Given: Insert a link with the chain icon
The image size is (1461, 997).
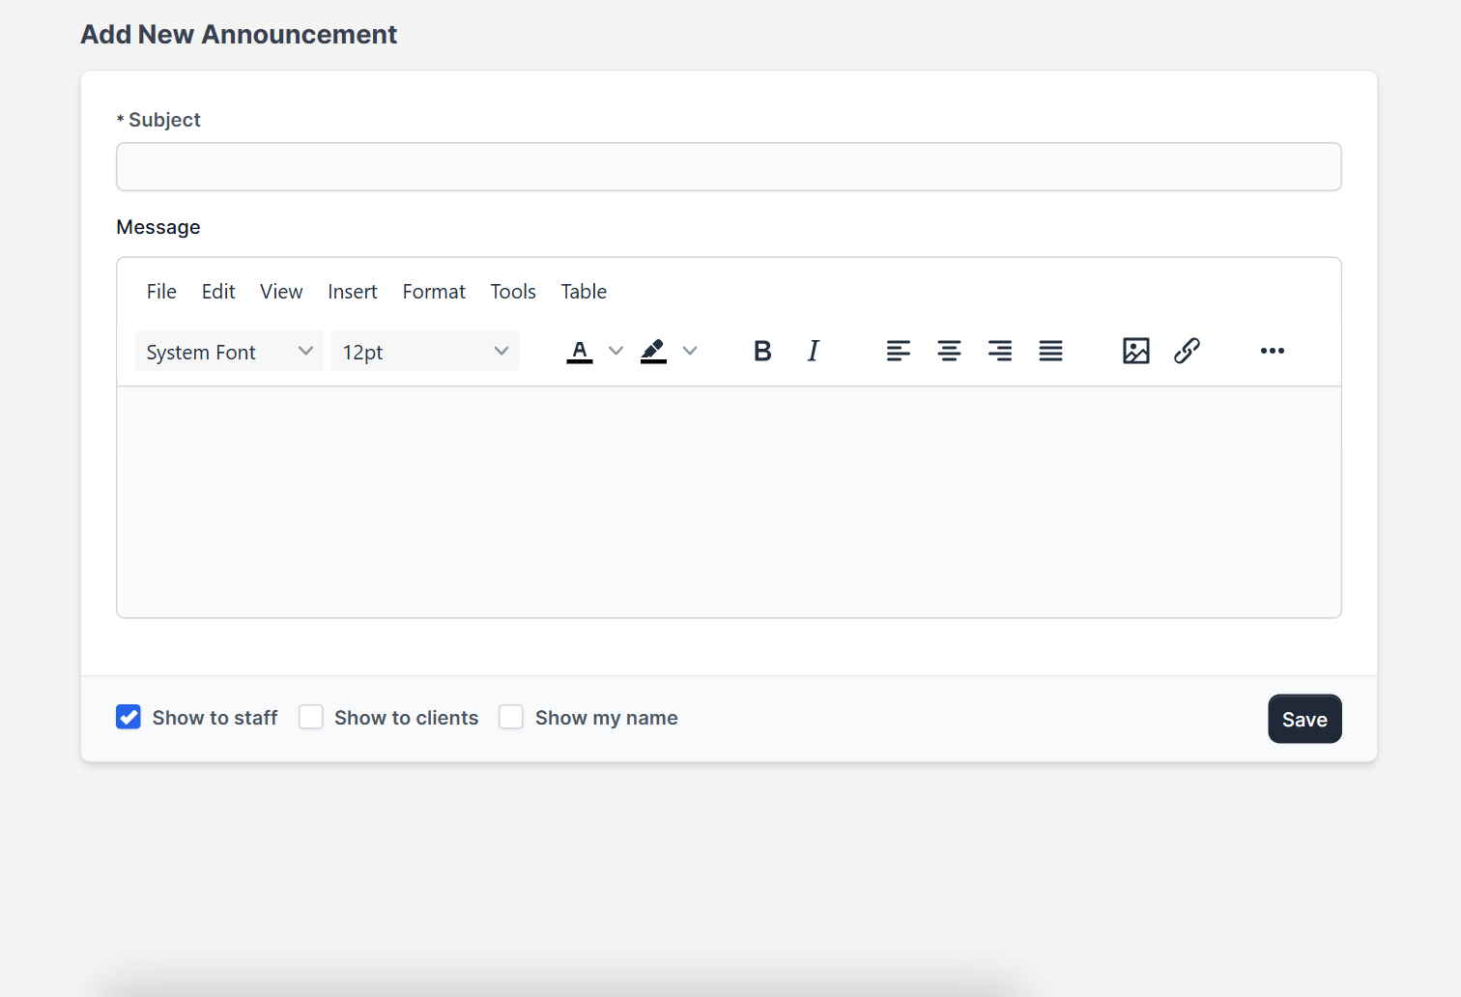Looking at the screenshot, I should pyautogui.click(x=1187, y=351).
